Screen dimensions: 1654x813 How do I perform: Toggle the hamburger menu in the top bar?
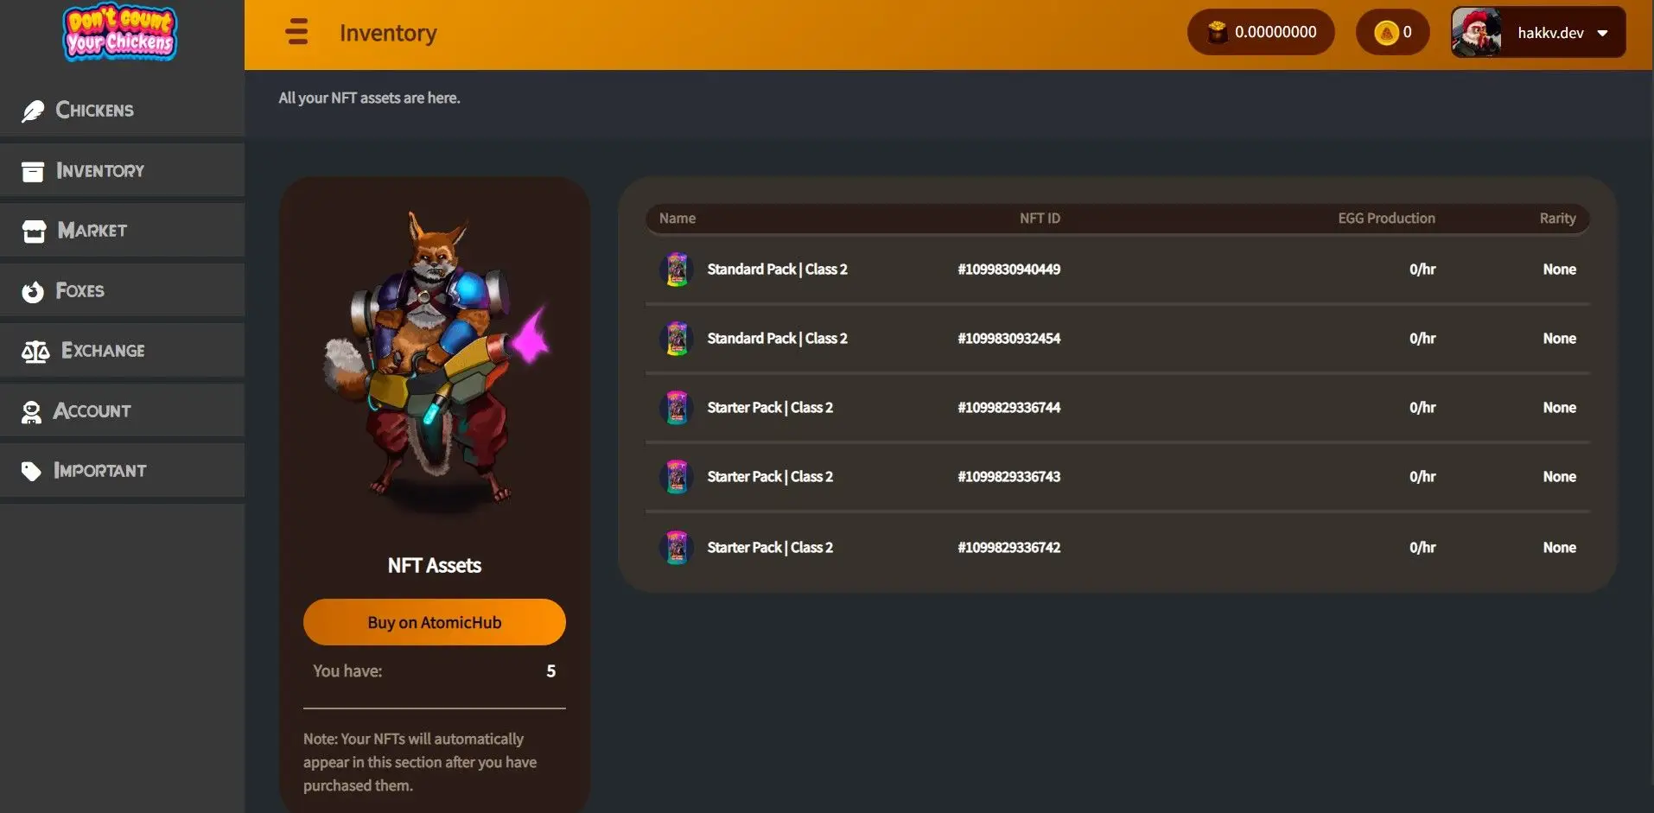(x=297, y=31)
